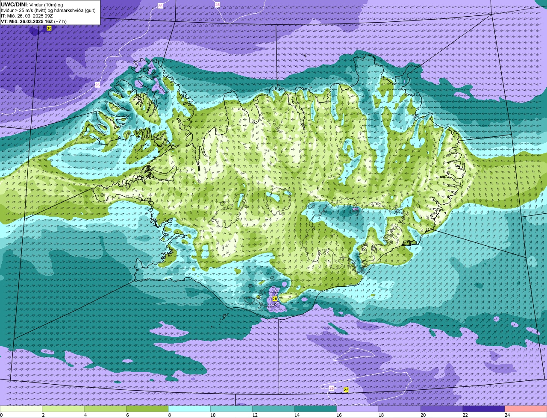
Task: Click the light yellow-green 2–4 legend swatch
Action: click(64, 409)
